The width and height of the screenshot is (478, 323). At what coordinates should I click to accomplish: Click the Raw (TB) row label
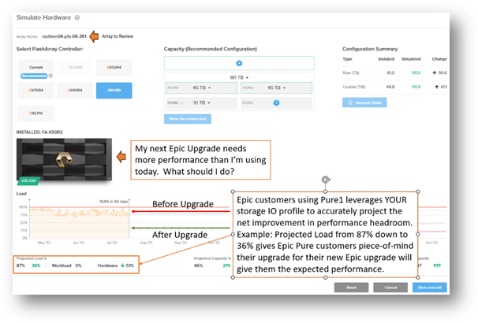pos(351,72)
